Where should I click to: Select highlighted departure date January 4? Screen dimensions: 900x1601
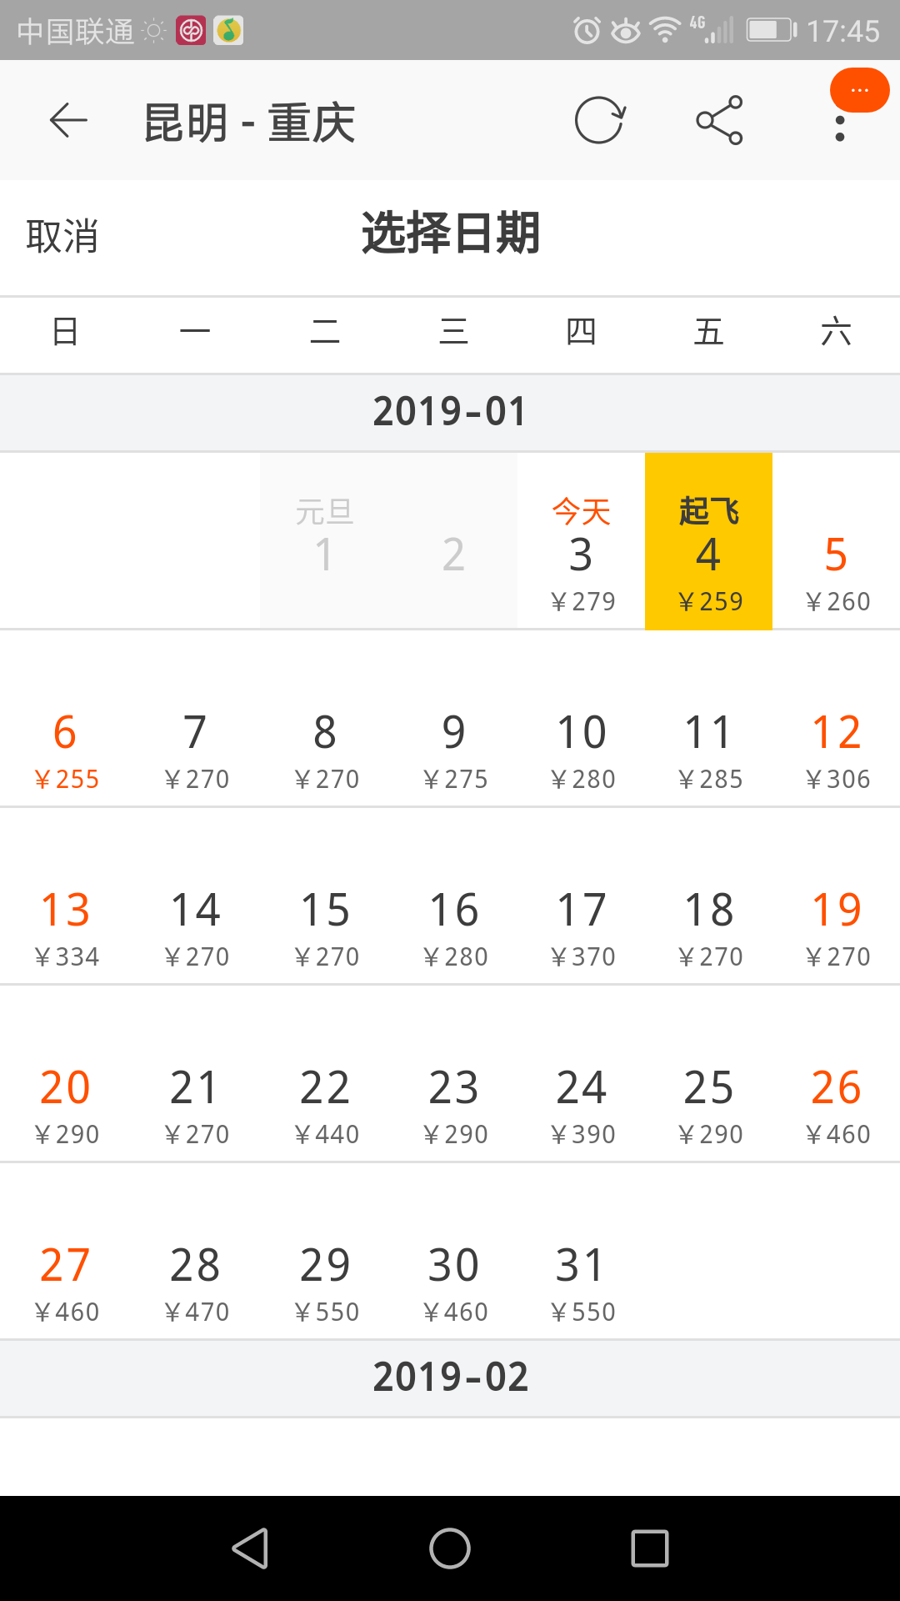709,541
